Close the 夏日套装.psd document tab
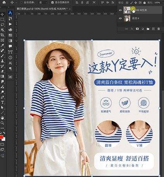 [70, 9]
